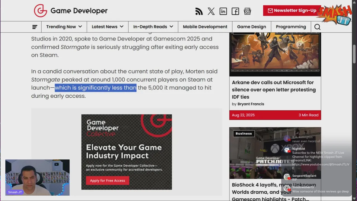This screenshot has width=357, height=201.
Task: Open the Google News icon link
Action: click(247, 11)
